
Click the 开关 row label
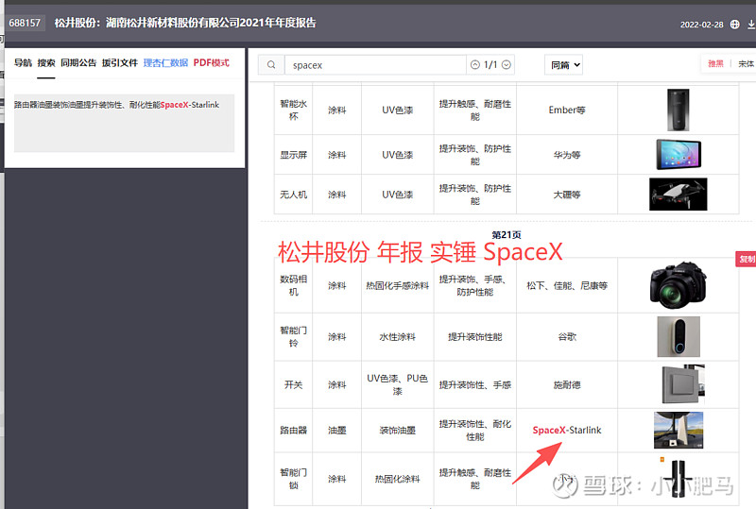pos(293,384)
